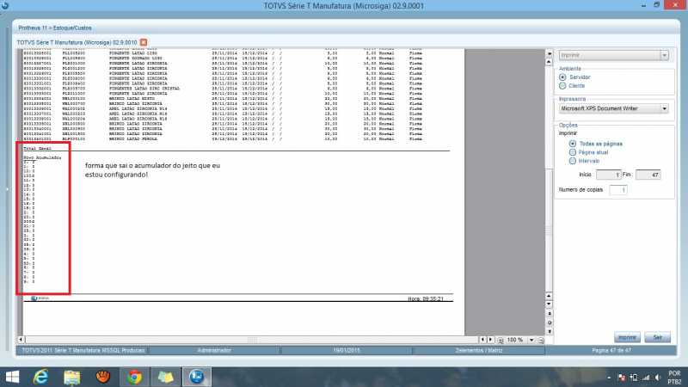This screenshot has height=387, width=688.
Task: Click the Imprimir button at bottom right
Action: click(627, 337)
